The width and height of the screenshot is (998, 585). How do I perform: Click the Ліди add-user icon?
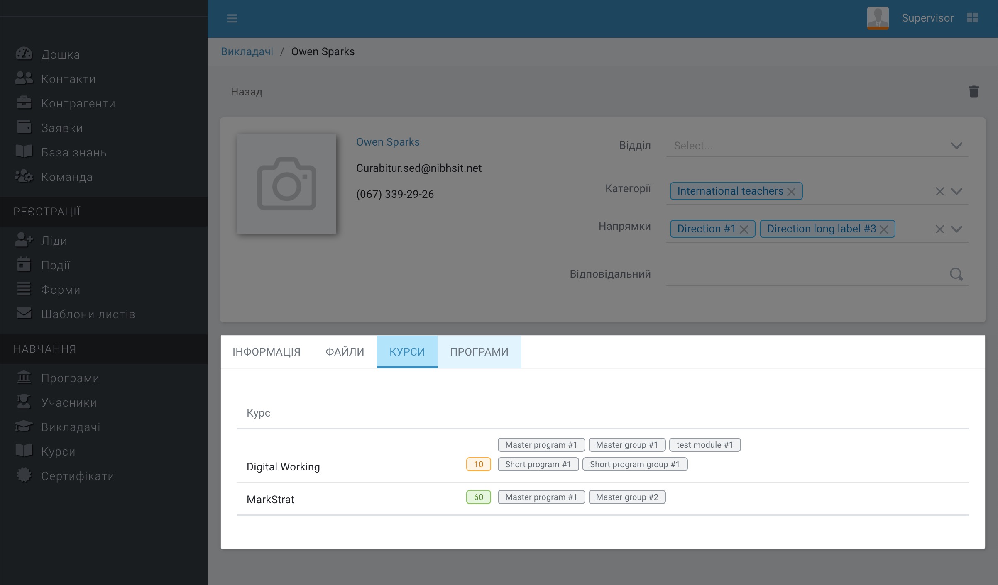click(24, 240)
